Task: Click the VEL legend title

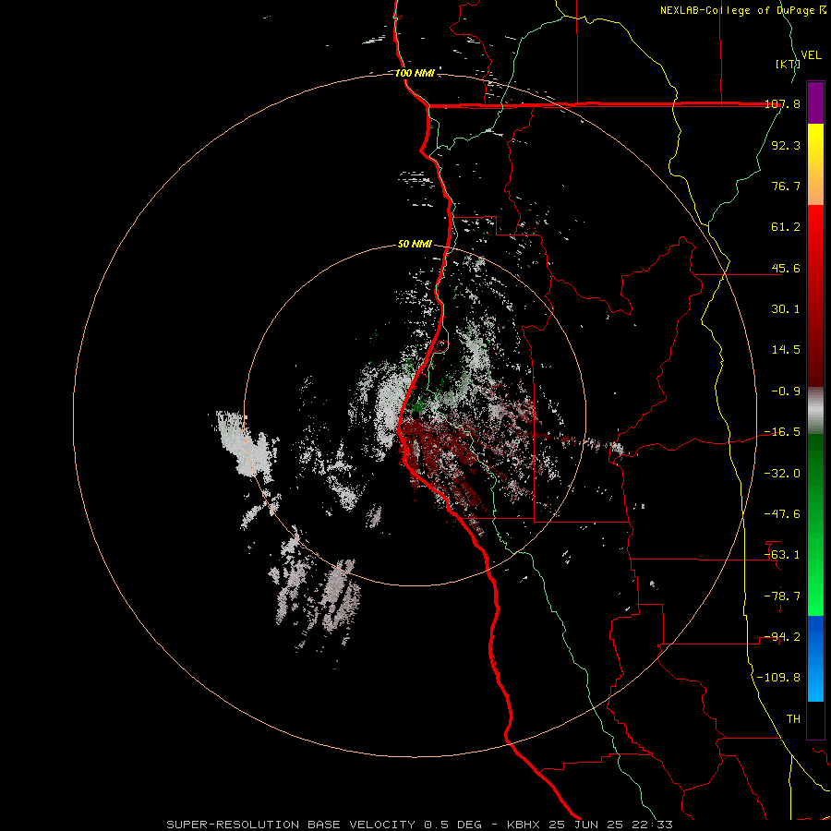Action: tap(812, 55)
